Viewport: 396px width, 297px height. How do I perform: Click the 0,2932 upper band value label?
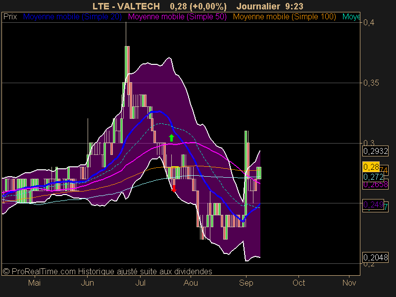376,151
